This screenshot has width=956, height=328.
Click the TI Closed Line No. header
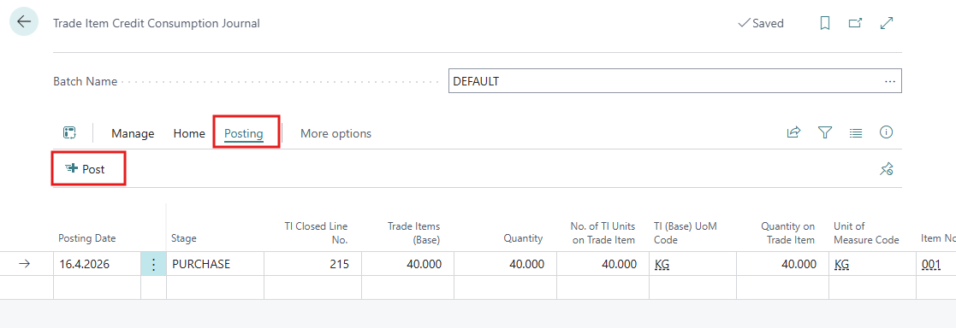click(x=316, y=233)
